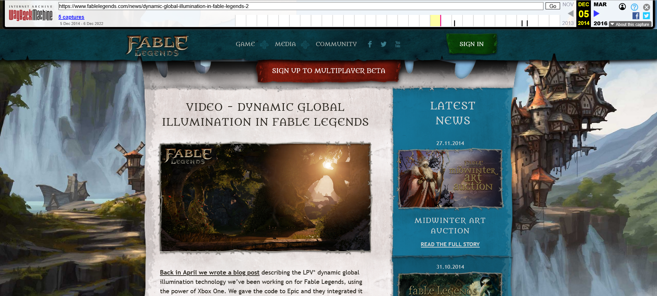Expand the About this capture dropdown

630,24
